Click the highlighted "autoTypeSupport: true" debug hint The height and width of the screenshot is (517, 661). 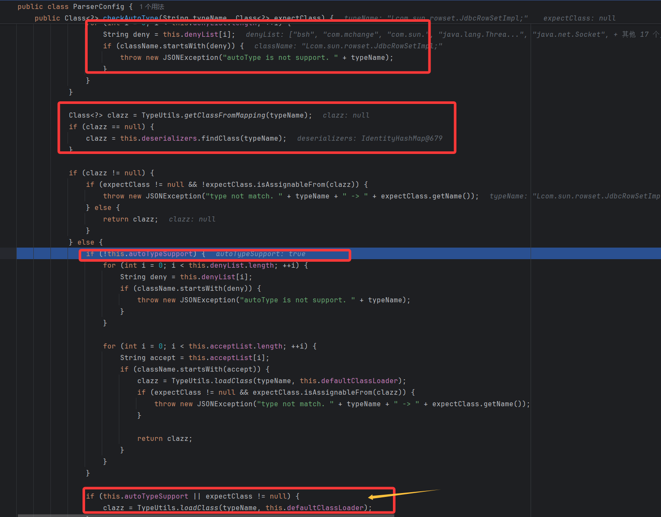(x=260, y=254)
